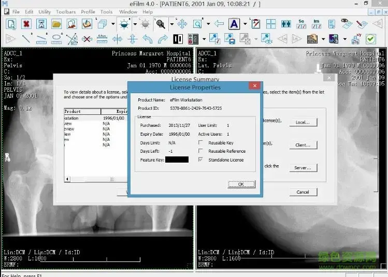The width and height of the screenshot is (388, 277).
Task: Click the Cancel button in License Summary
Action: coord(303,192)
